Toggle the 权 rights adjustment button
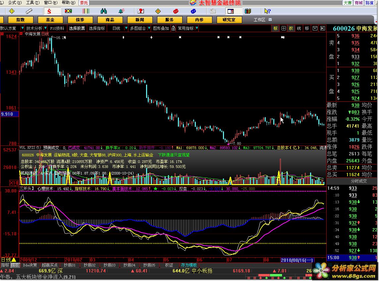Viewport: 379px width, 281px height. click(291, 28)
